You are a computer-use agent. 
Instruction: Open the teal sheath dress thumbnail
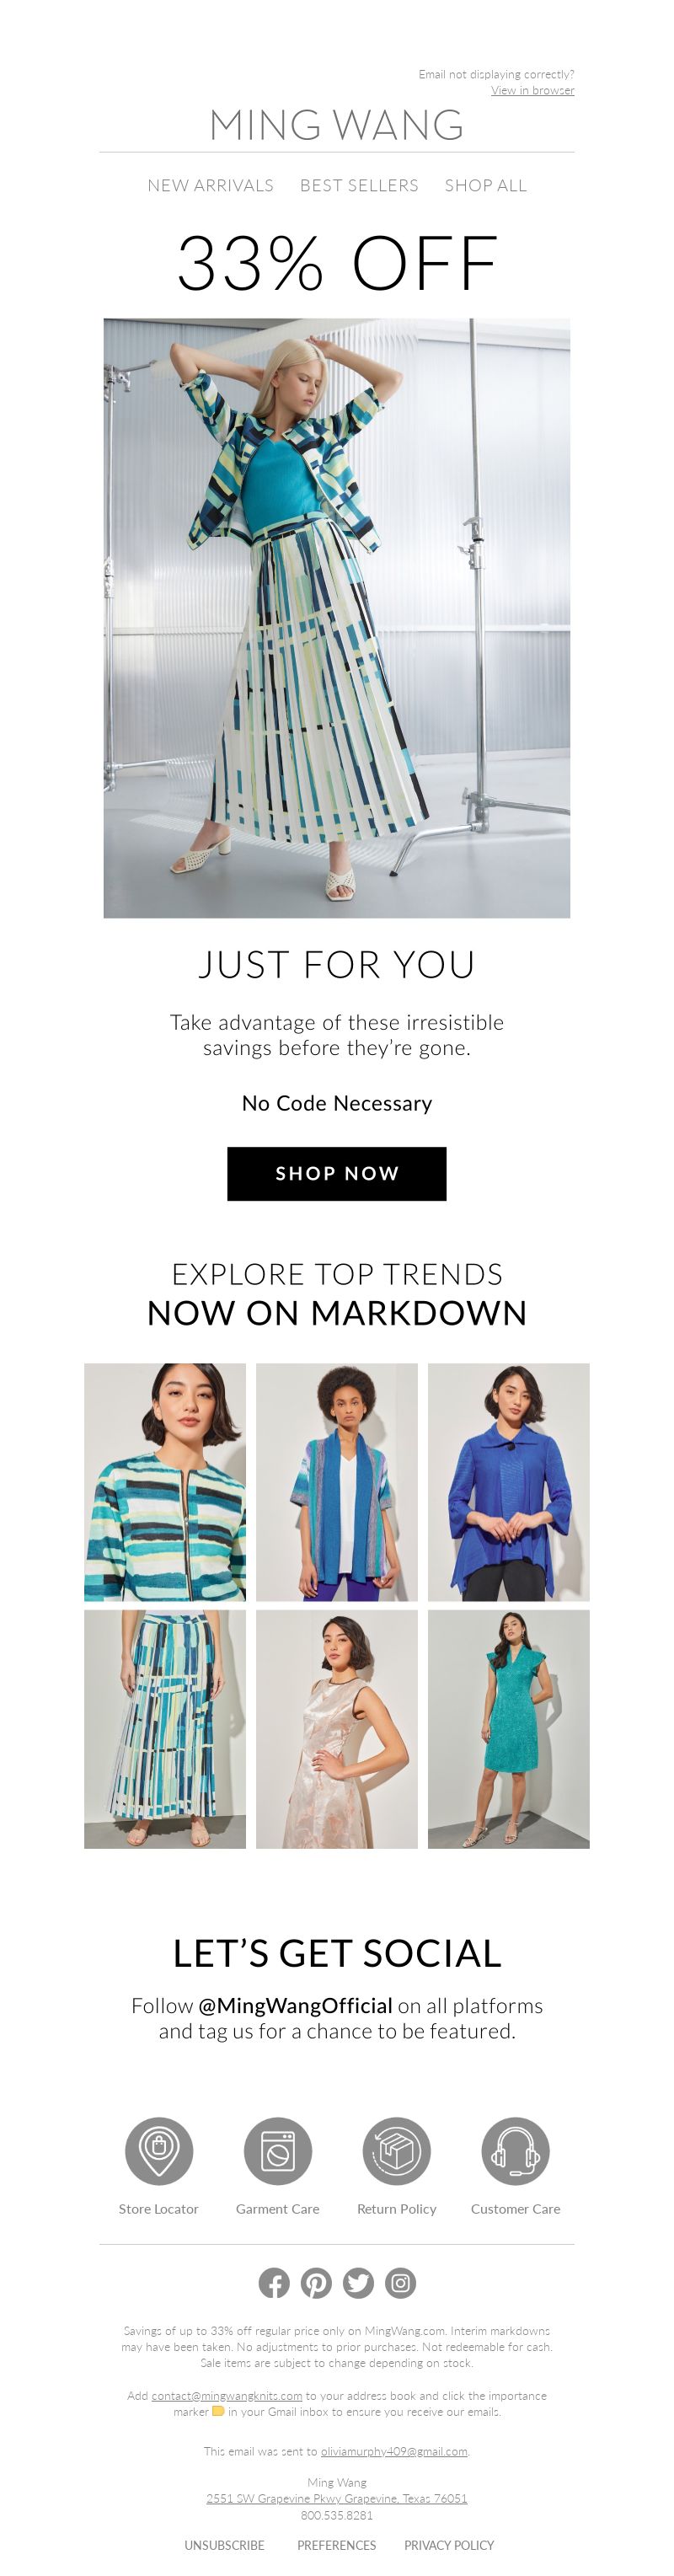(x=509, y=1728)
